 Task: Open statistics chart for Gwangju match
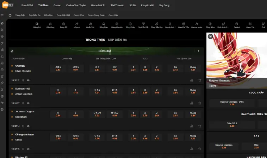click(x=192, y=80)
